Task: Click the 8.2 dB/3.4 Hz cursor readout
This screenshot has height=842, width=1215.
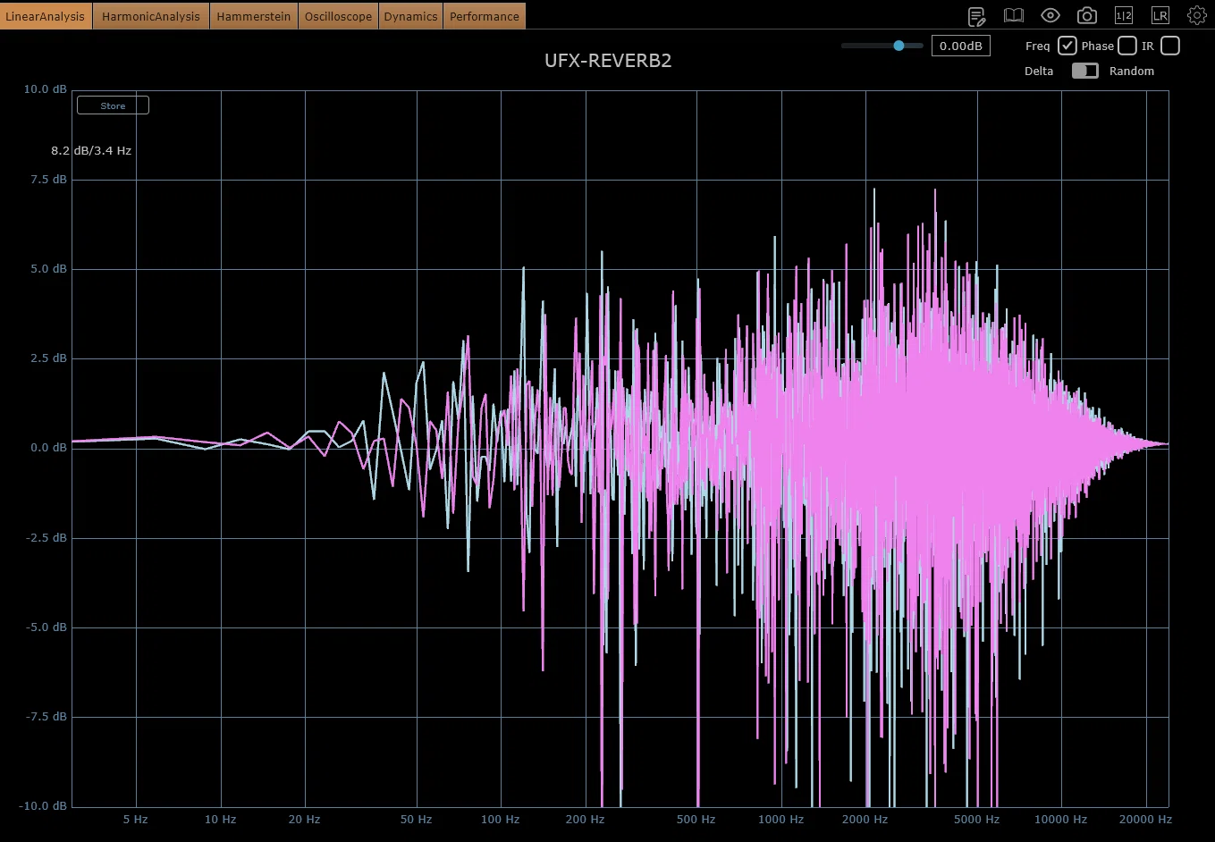Action: [91, 151]
